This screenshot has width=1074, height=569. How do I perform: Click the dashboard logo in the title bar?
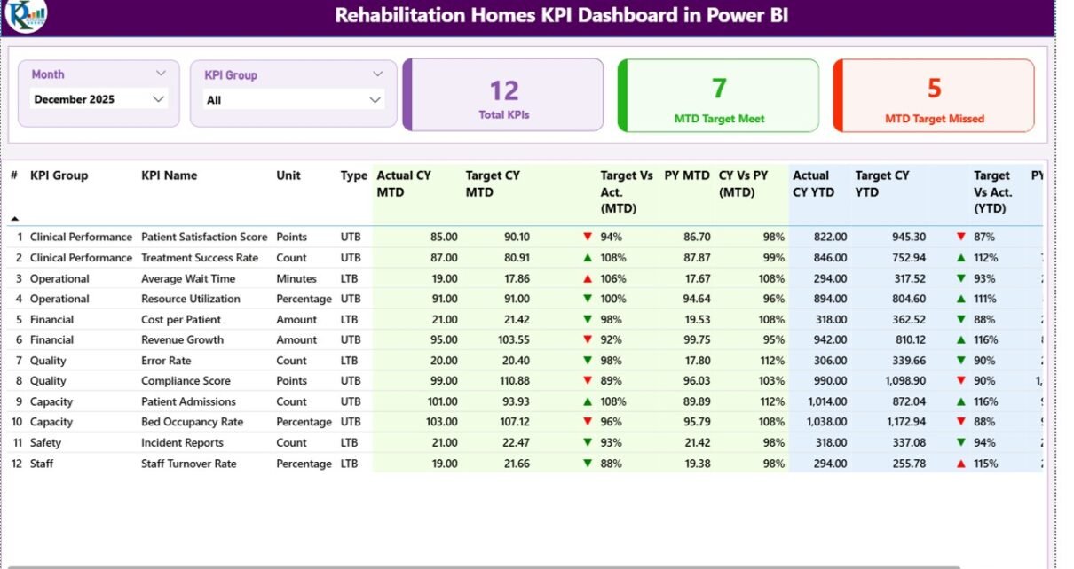pos(26,15)
